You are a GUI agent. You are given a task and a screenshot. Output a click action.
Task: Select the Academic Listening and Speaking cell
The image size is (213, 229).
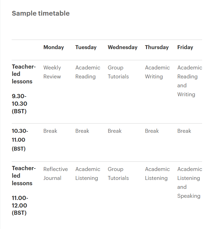(190, 182)
